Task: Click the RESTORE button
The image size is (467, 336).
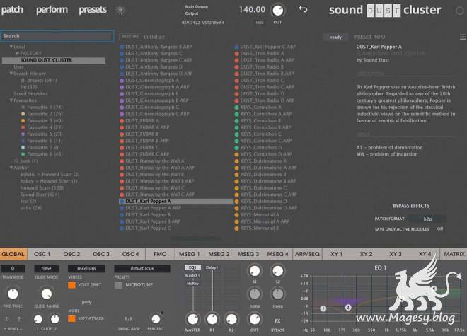Action: 130,37
